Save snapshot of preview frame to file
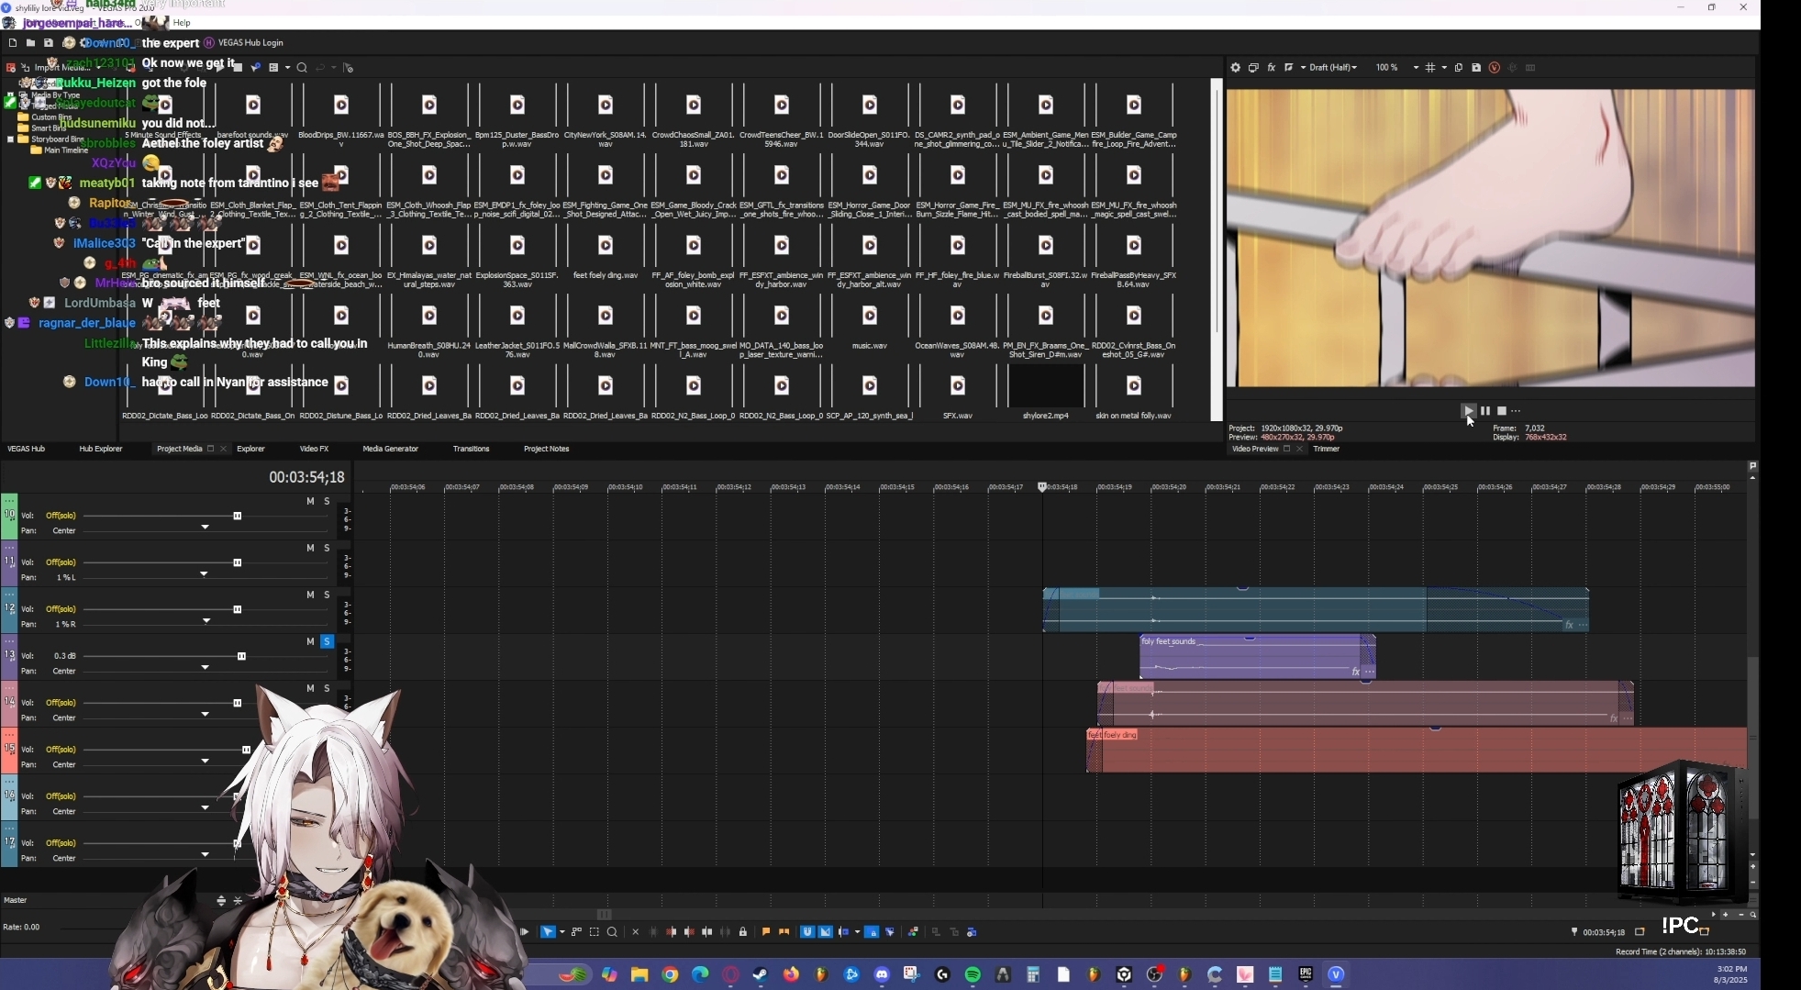This screenshot has width=1801, height=990. pyautogui.click(x=1476, y=68)
